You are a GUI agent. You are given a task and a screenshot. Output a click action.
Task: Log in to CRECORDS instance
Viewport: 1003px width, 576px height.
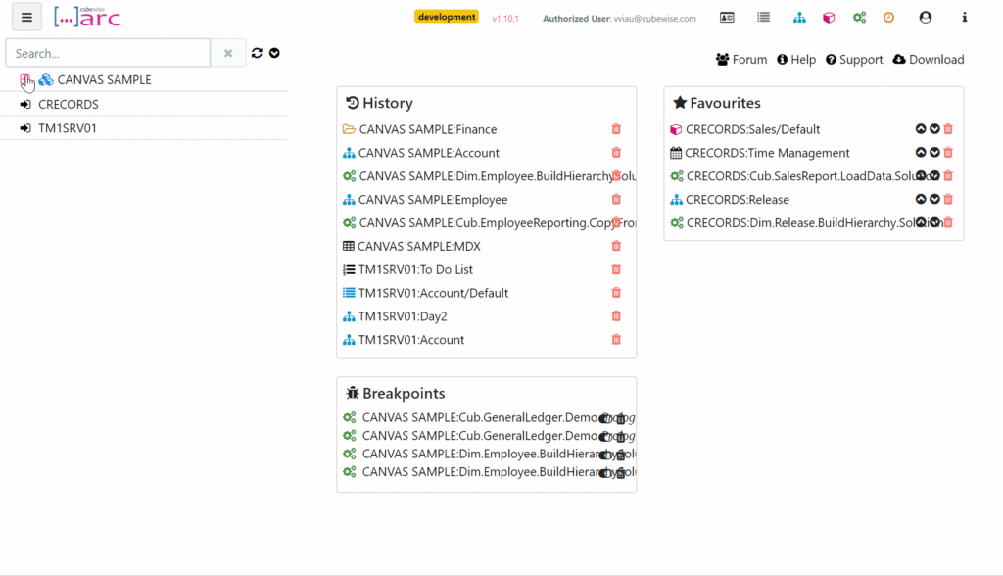[25, 104]
